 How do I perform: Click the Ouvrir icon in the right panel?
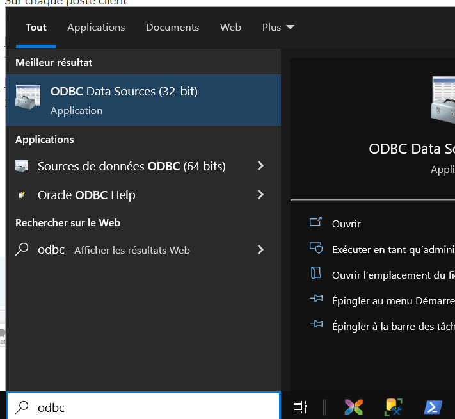tap(315, 223)
